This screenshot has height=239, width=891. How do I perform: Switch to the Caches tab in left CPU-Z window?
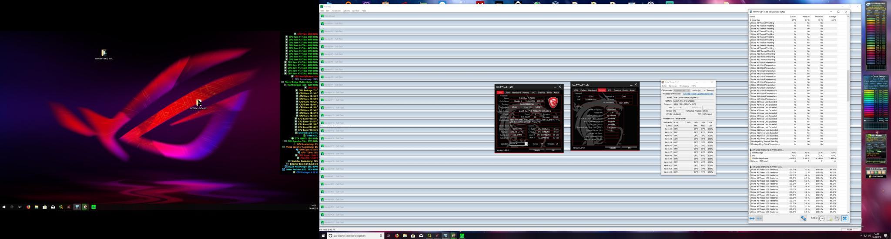(507, 93)
